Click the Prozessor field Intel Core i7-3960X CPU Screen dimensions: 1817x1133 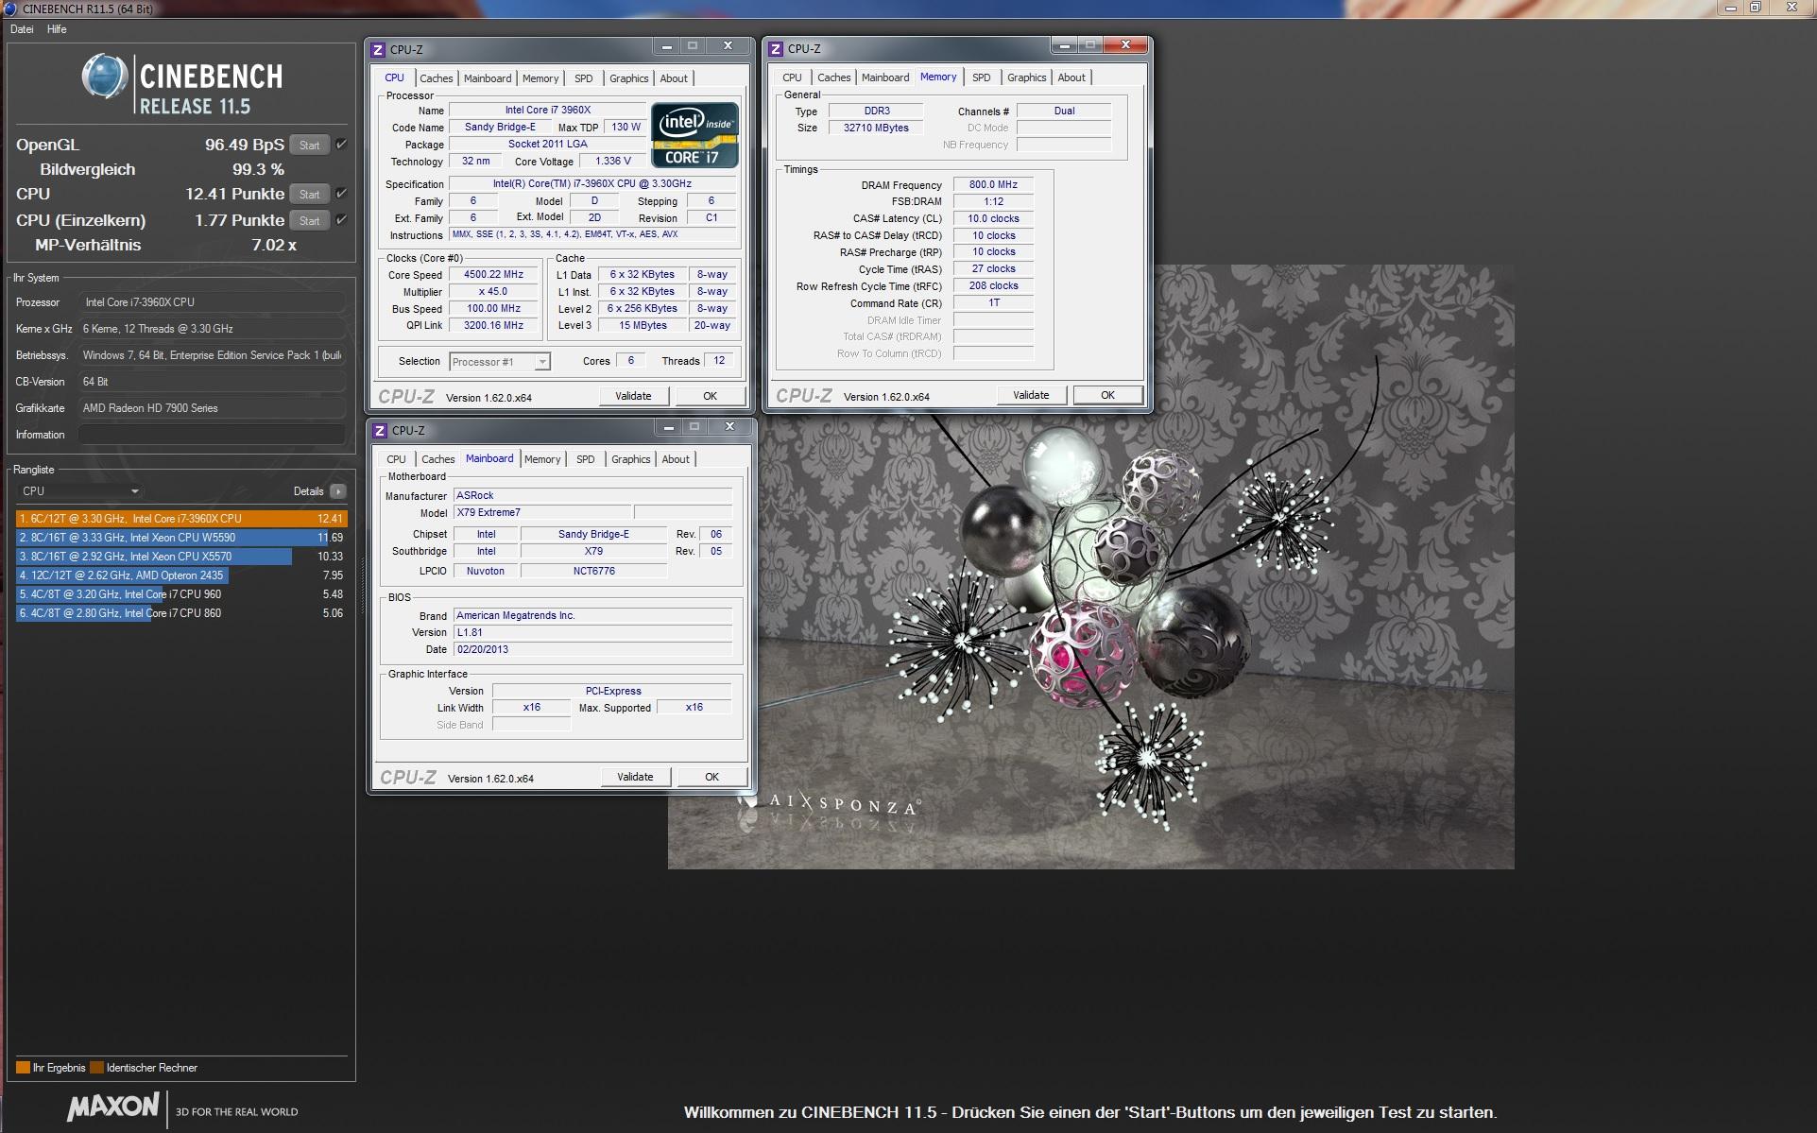212,302
